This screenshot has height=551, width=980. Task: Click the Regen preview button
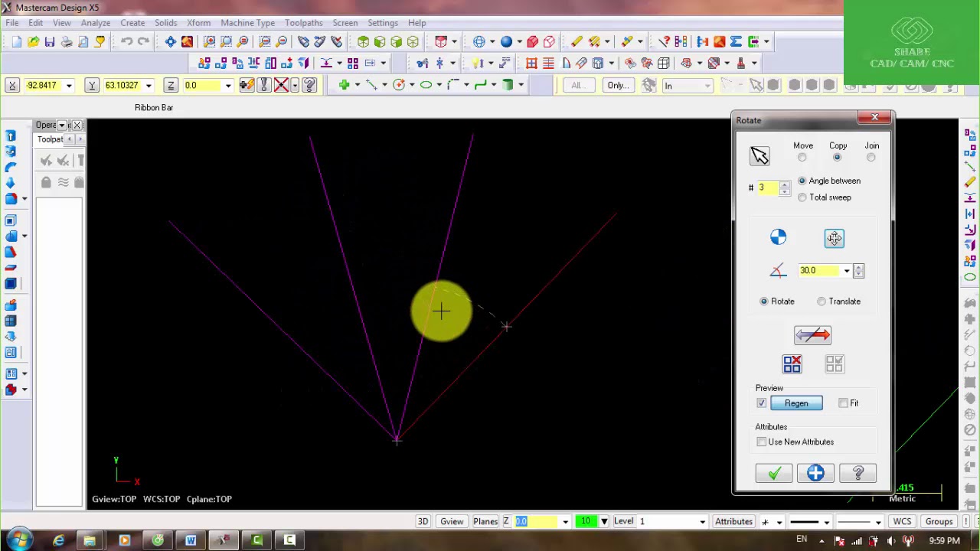point(796,403)
